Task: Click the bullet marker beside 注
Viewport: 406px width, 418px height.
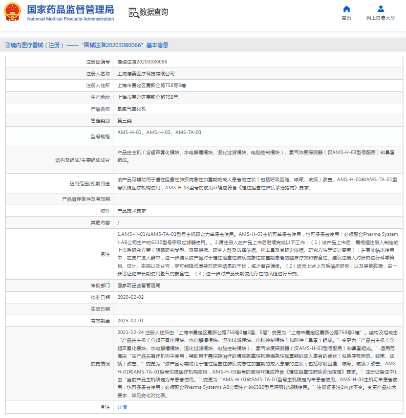Action: [102, 407]
